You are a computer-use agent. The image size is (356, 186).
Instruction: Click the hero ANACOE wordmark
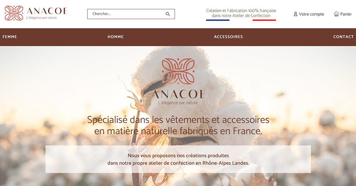pyautogui.click(x=178, y=94)
